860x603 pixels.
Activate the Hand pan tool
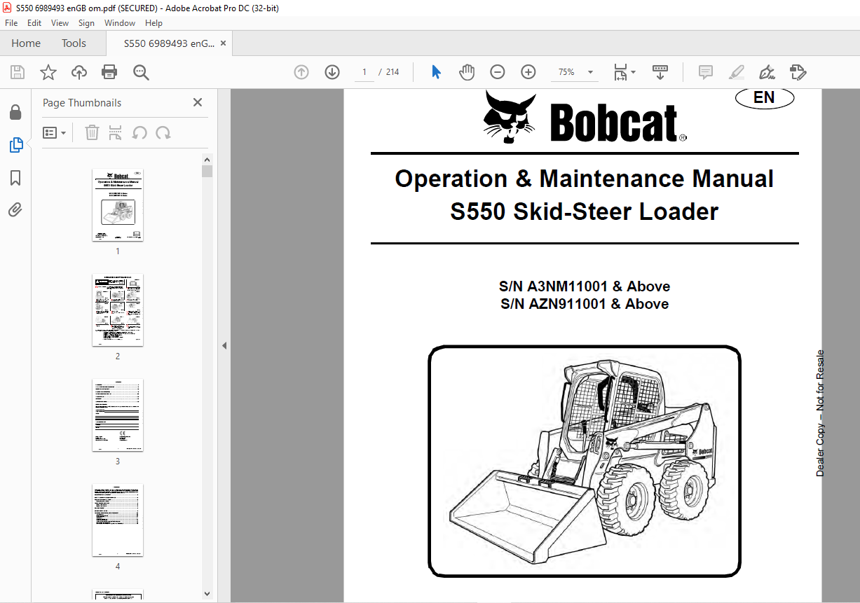[x=467, y=72]
